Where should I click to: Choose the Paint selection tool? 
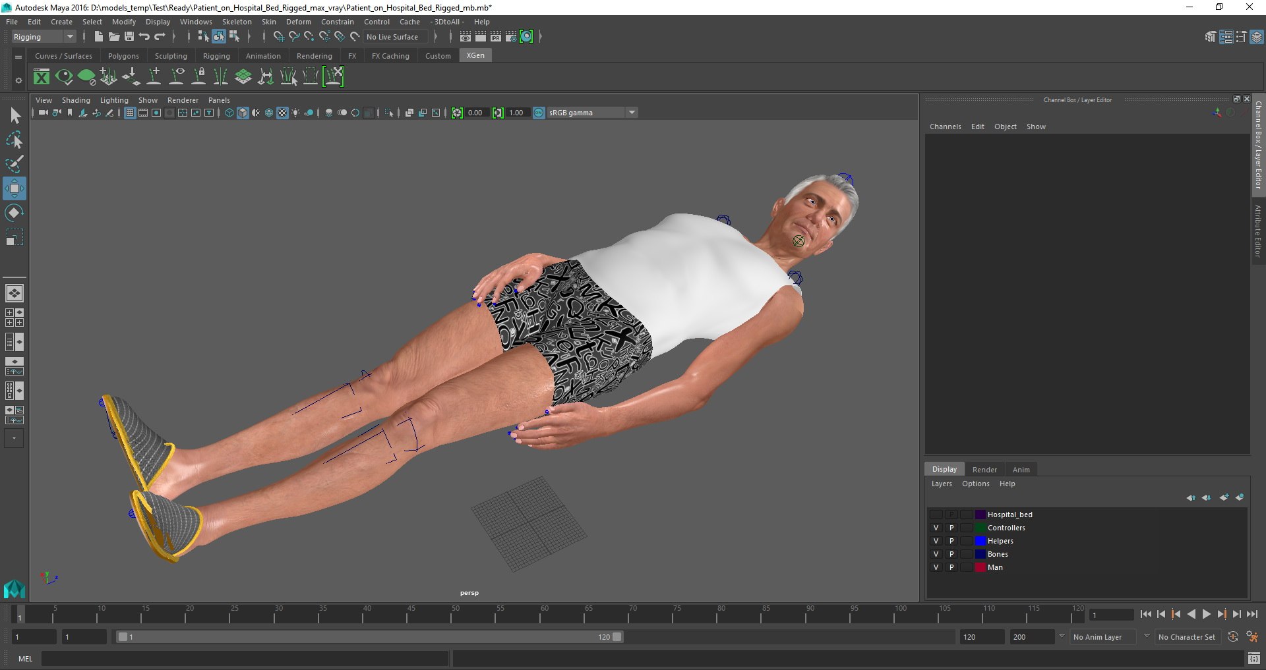pos(15,164)
